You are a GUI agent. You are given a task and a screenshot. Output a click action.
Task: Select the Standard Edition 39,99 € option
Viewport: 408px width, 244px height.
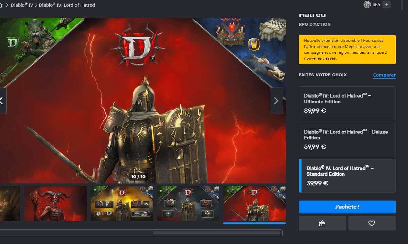(347, 176)
